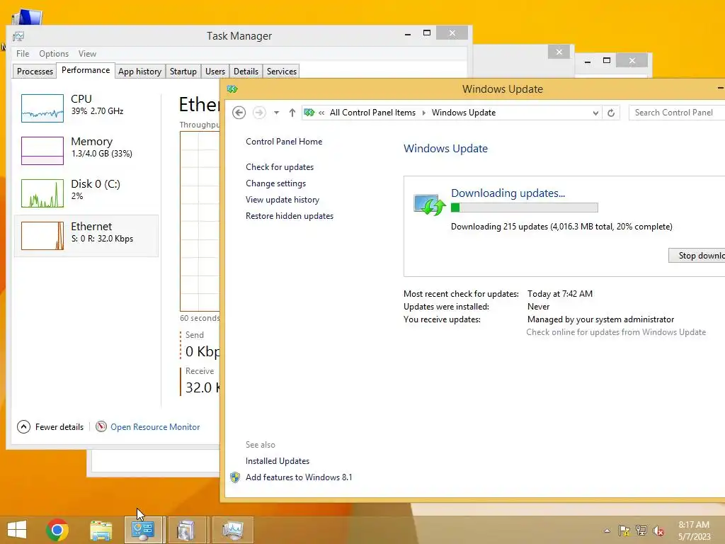Expand the breadcrumb arrow after All Control Panel Items
725x544 pixels.
pyautogui.click(x=423, y=113)
